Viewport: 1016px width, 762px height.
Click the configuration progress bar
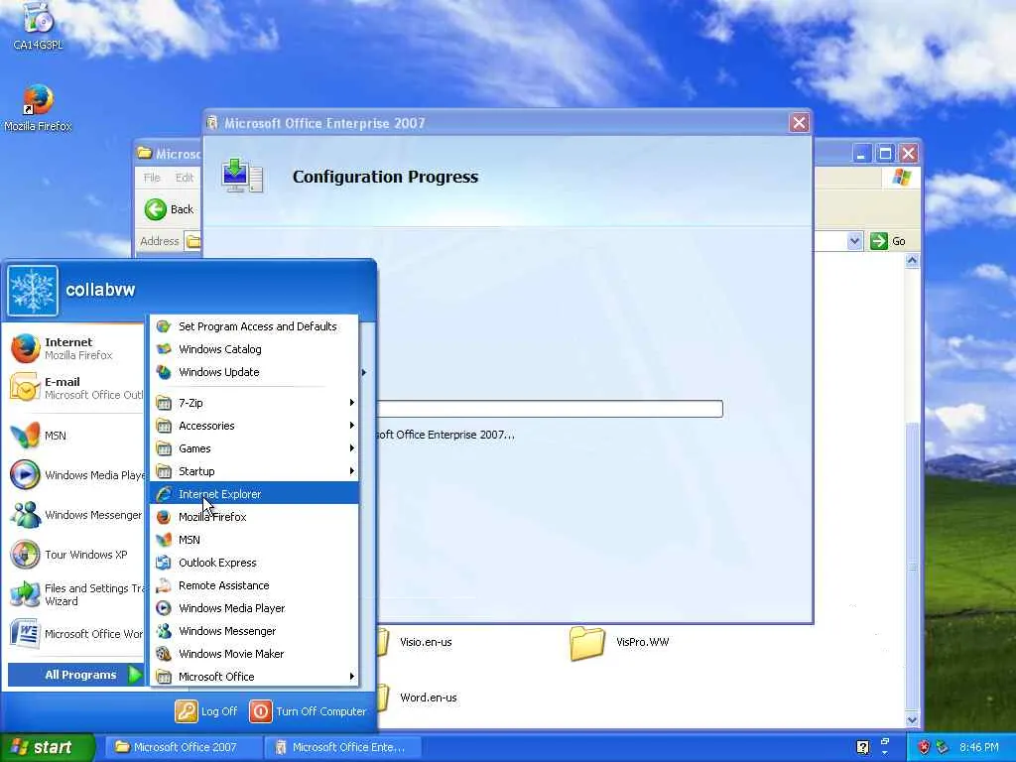point(550,409)
